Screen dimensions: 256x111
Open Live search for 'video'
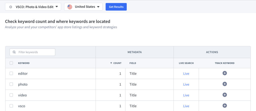(186, 95)
